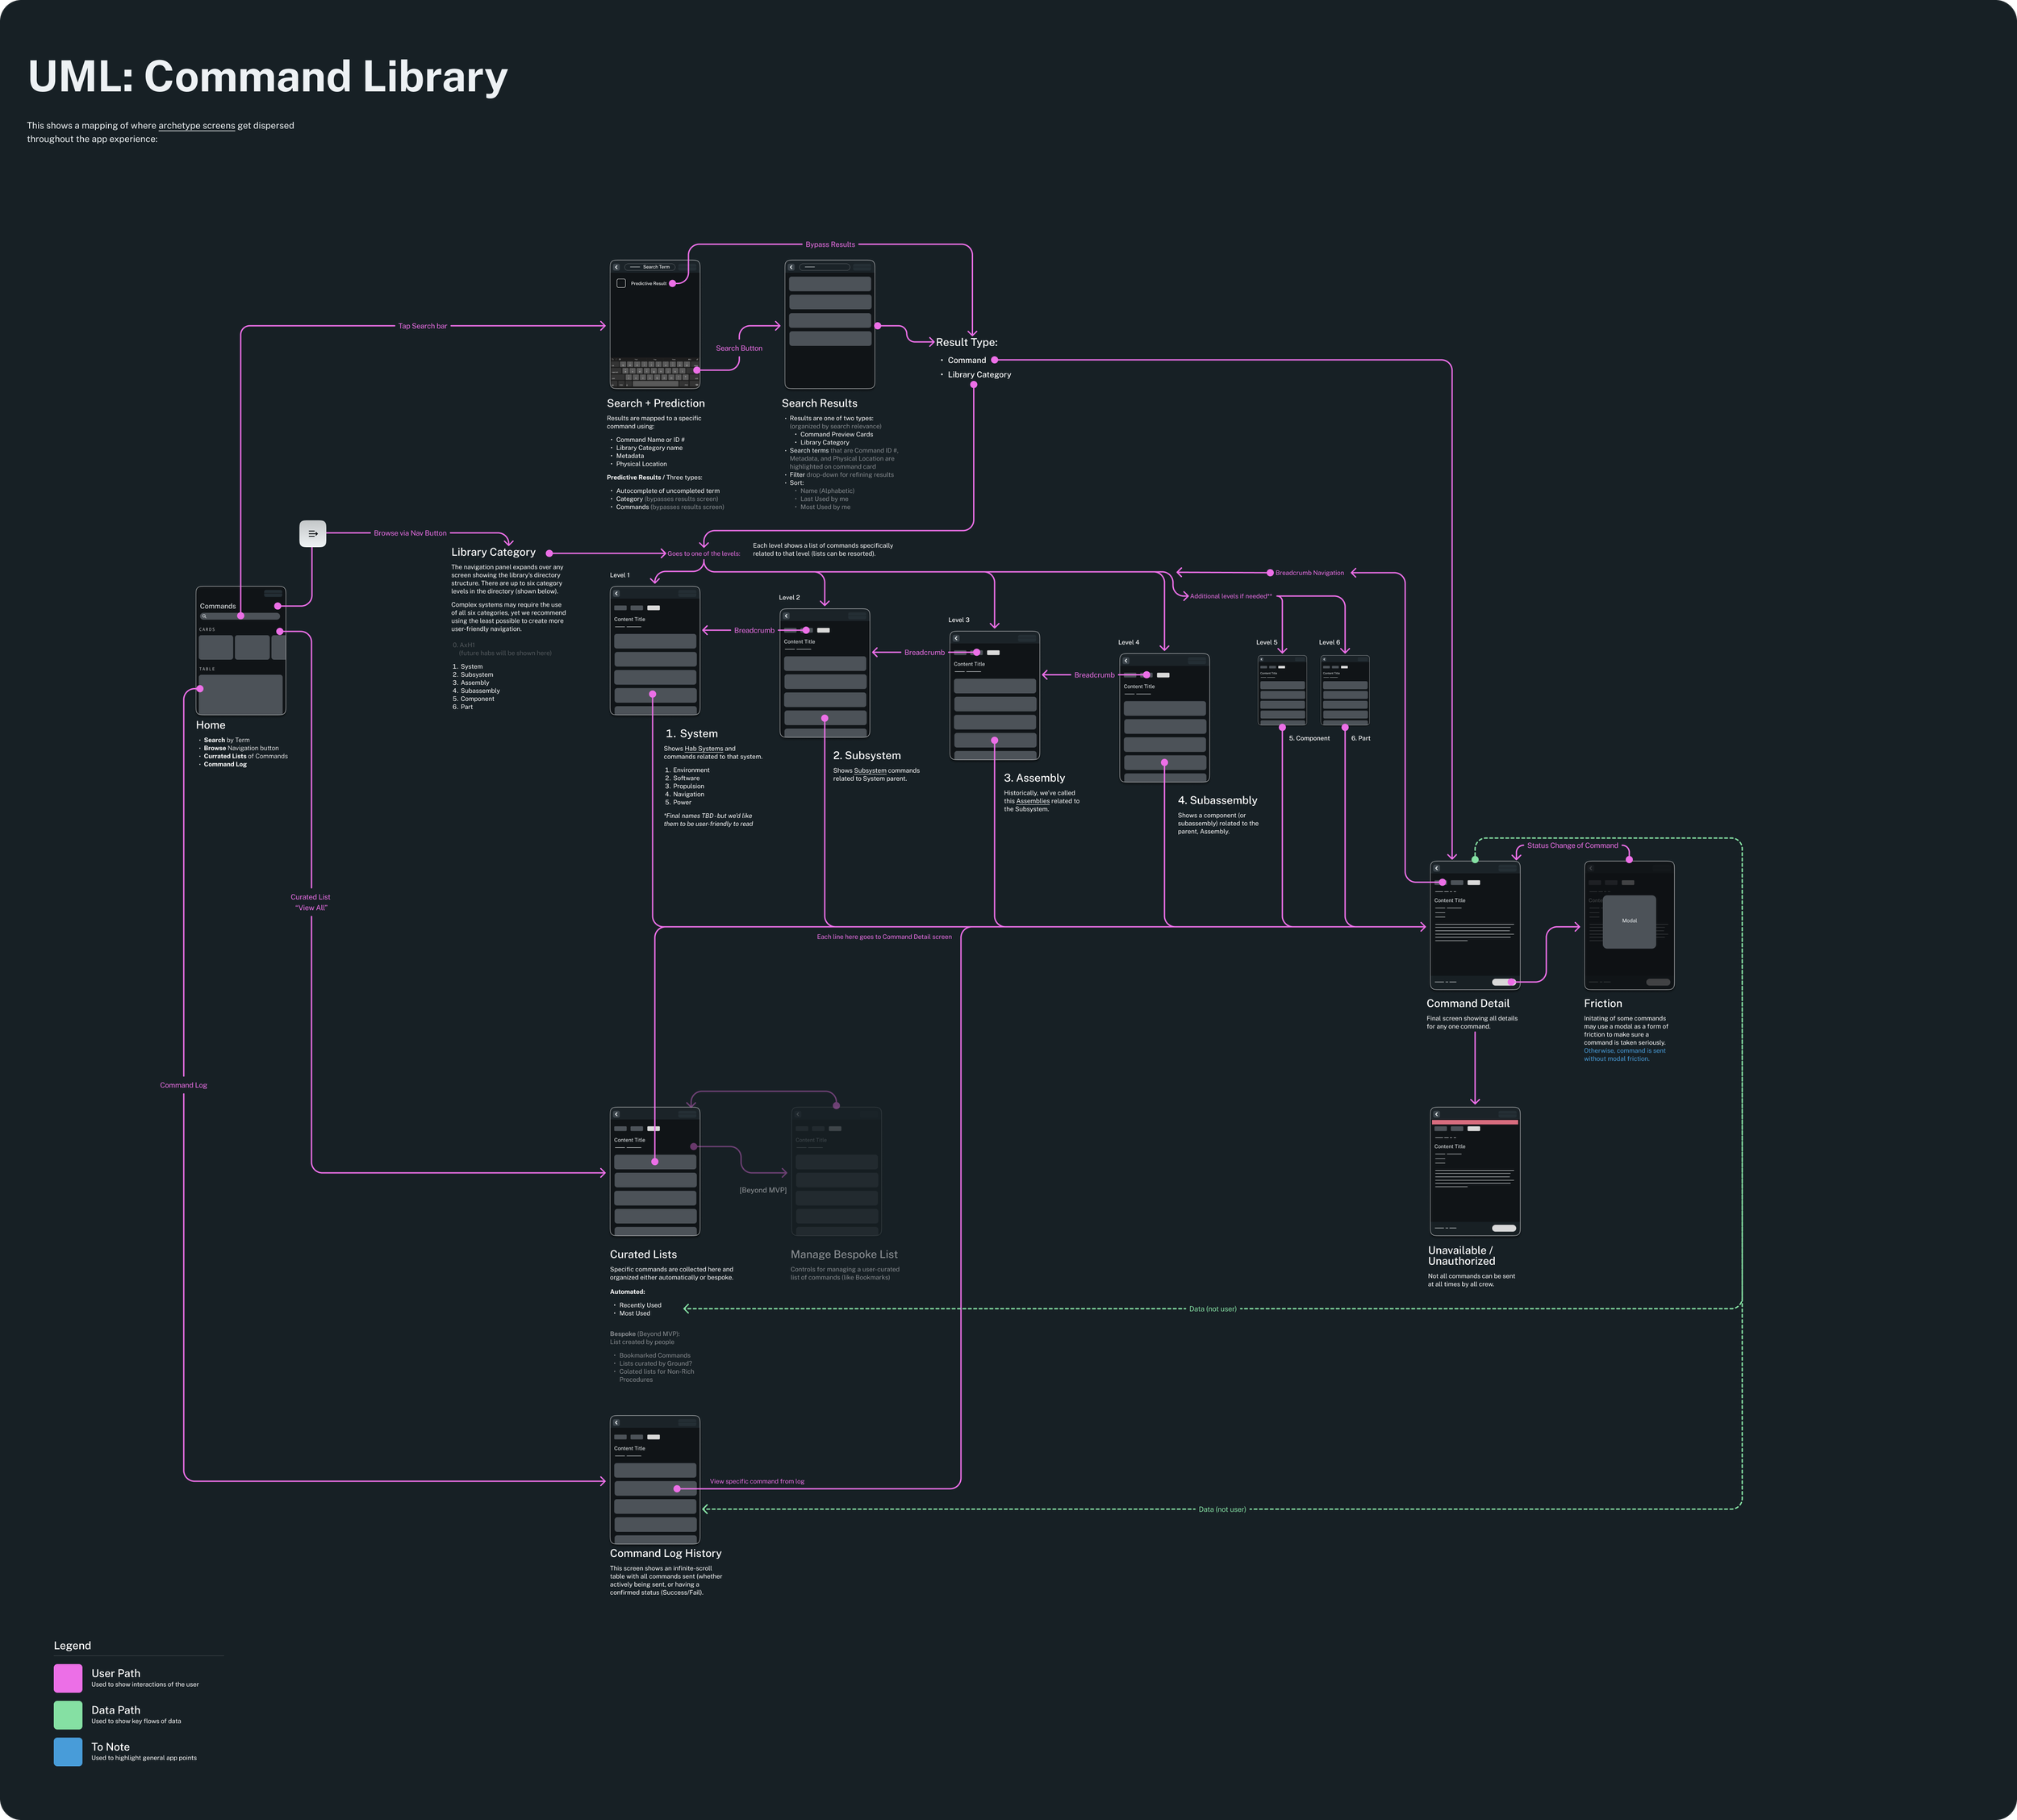
Task: Click back chevron on Command Log History wireframe
Action: point(618,1424)
